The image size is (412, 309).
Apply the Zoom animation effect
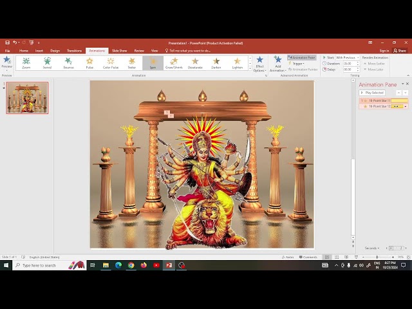(x=26, y=63)
